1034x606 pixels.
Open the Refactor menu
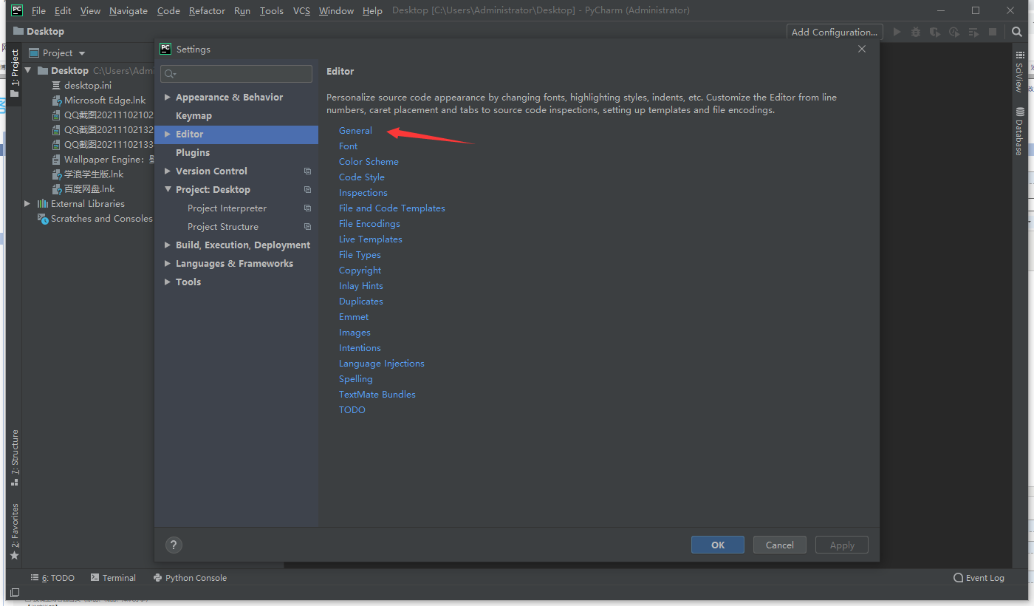pos(207,10)
